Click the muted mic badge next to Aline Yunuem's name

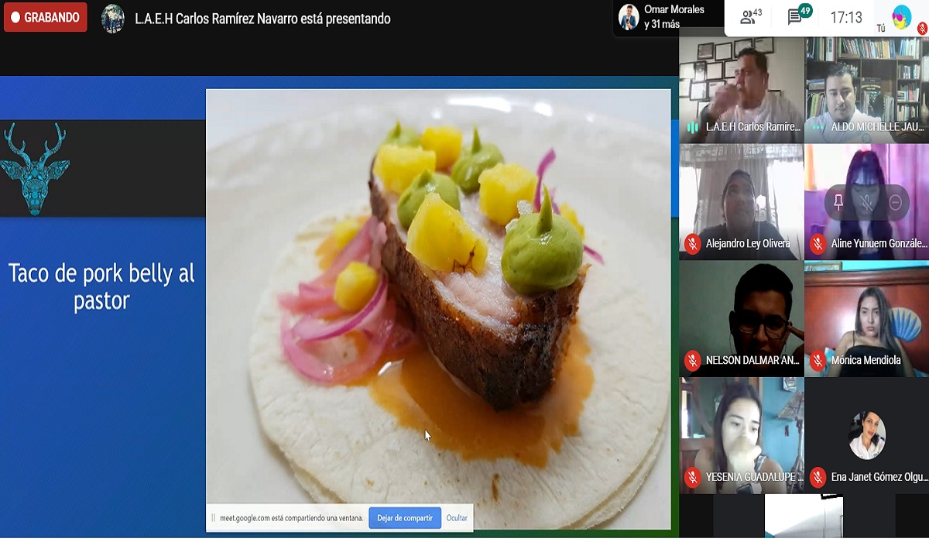(818, 243)
